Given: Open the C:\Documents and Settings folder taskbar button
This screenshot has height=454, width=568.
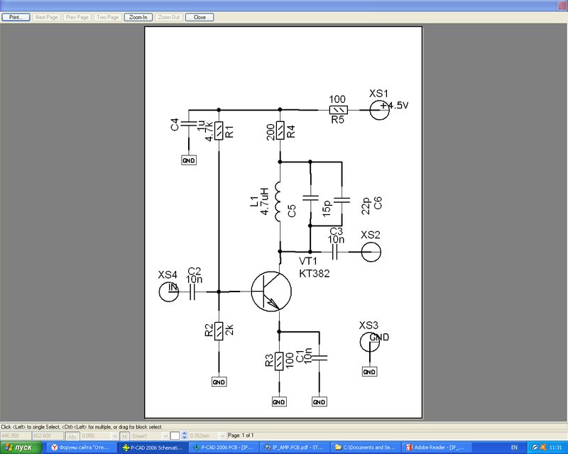Looking at the screenshot, I should point(364,448).
